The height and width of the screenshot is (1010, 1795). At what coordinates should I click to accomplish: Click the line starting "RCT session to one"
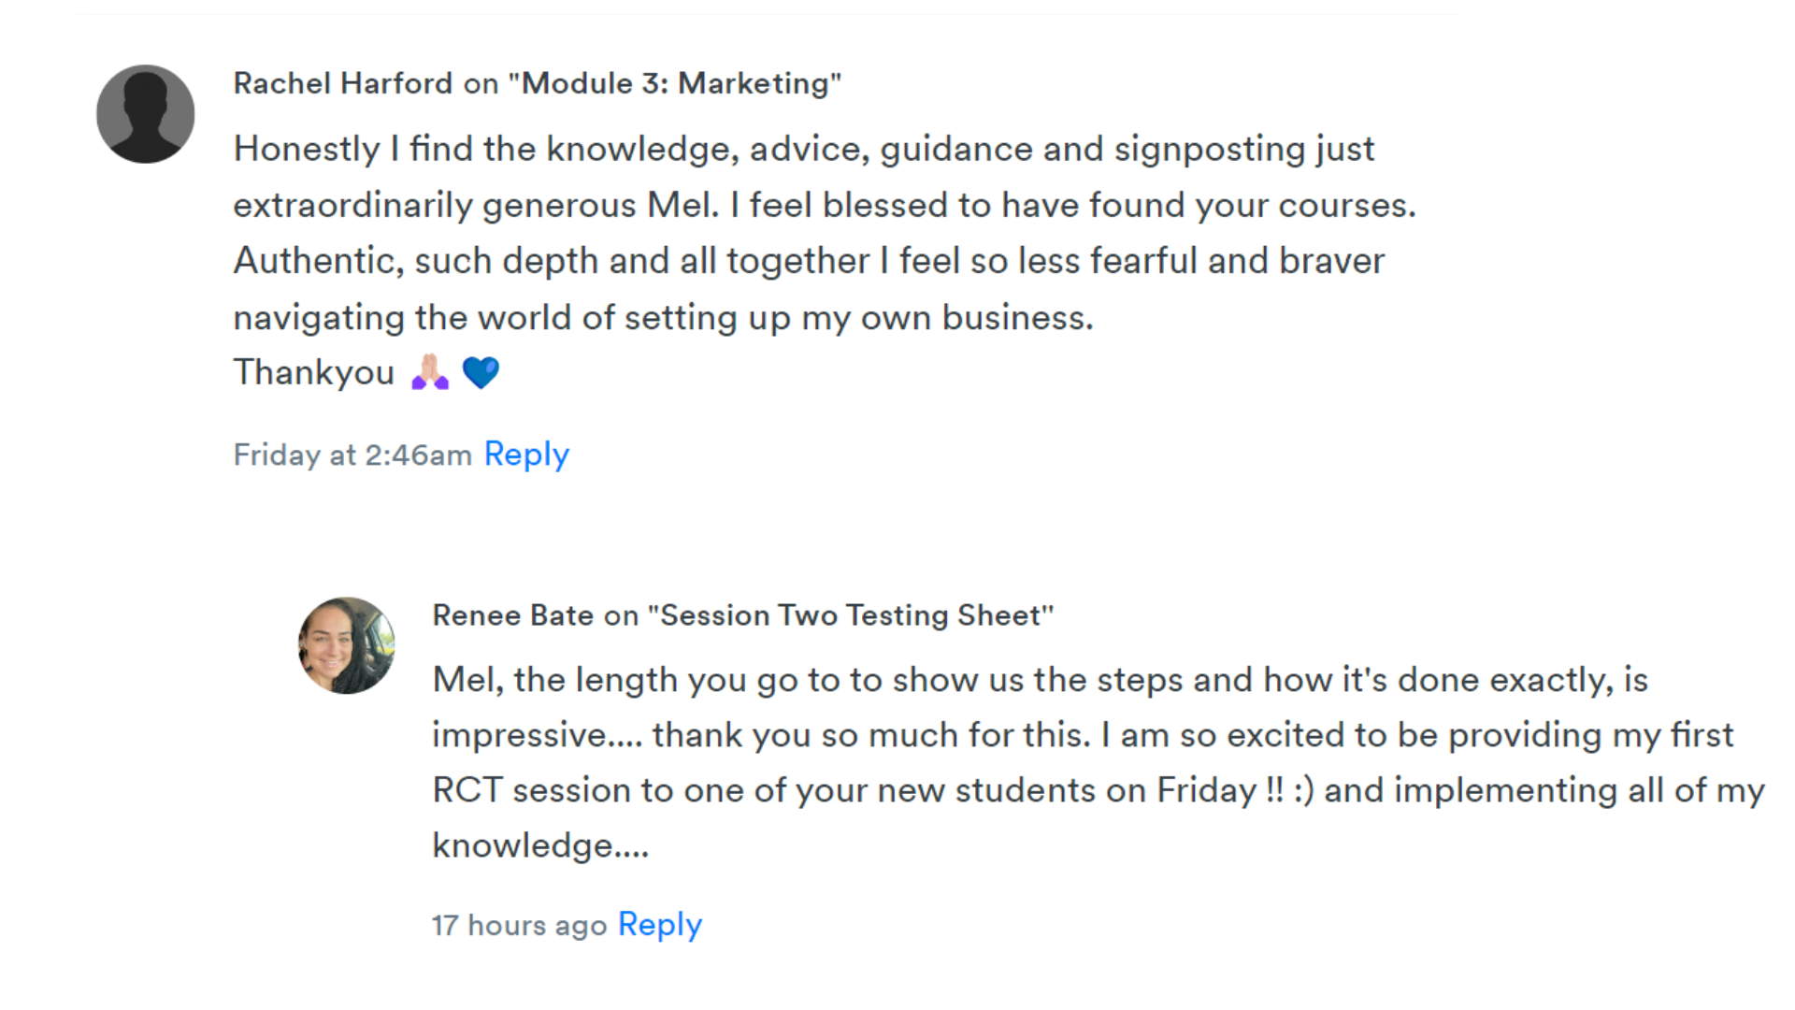point(1098,790)
